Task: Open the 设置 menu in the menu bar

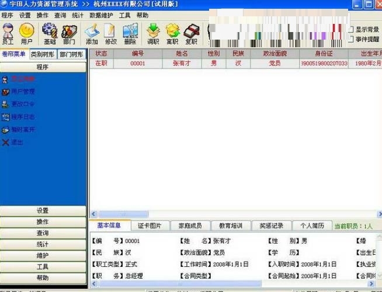Action: [x=25, y=15]
